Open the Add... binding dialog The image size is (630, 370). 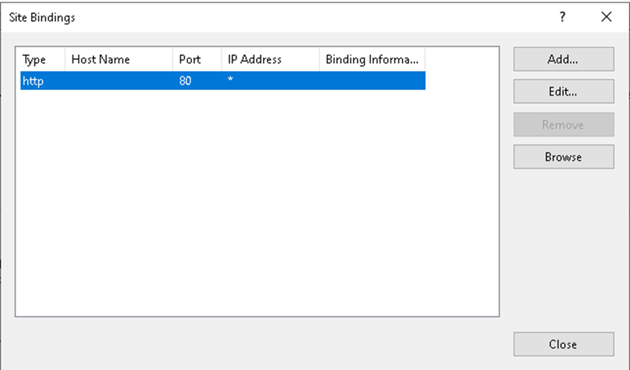point(563,59)
